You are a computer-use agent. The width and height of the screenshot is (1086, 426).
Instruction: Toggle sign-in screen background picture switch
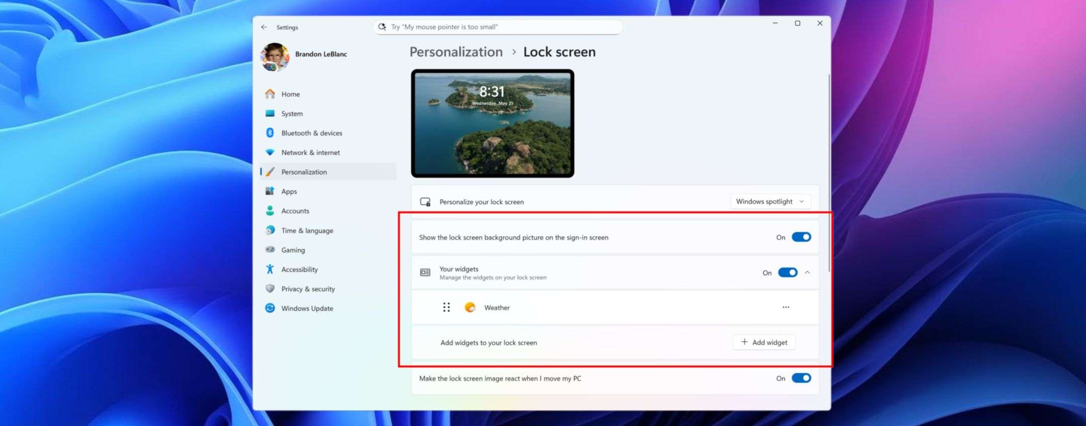click(801, 237)
